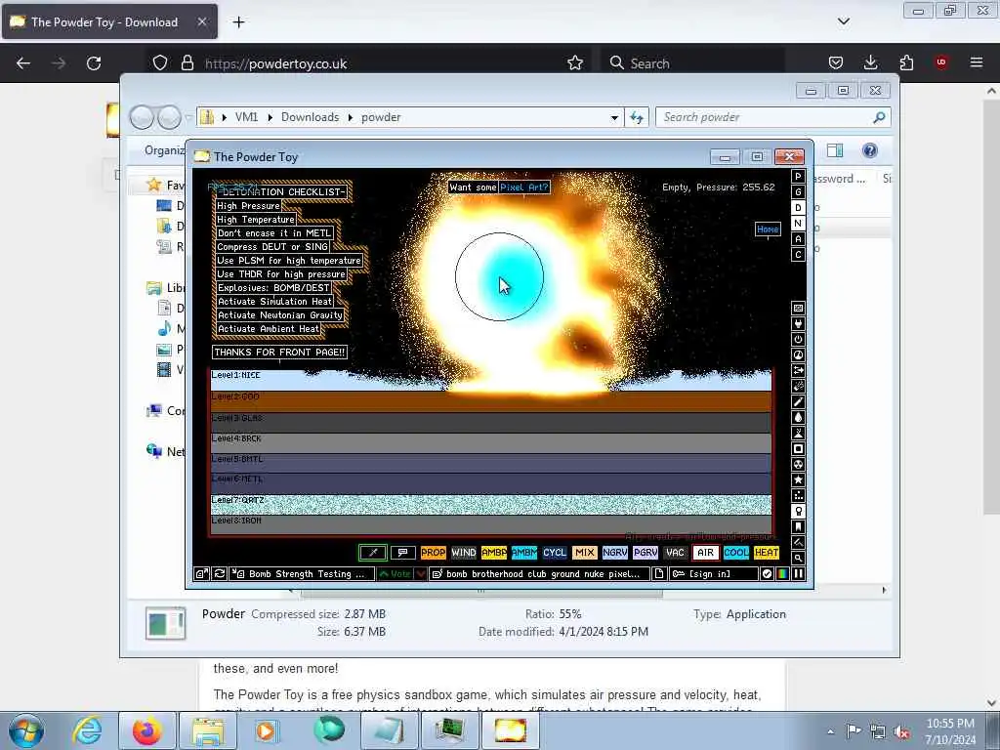Screen dimensions: 1000x750
Task: Upvote the save with the Vote button
Action: pyautogui.click(x=395, y=574)
